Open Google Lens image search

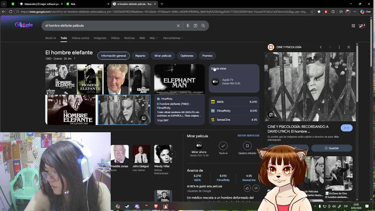[195, 26]
